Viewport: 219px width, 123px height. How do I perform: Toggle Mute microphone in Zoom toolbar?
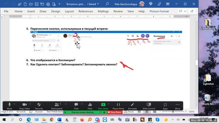[10, 106]
